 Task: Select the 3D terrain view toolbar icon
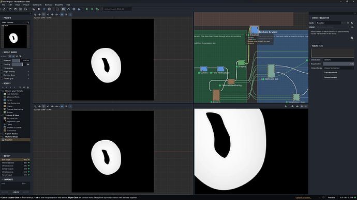click(x=79, y=9)
